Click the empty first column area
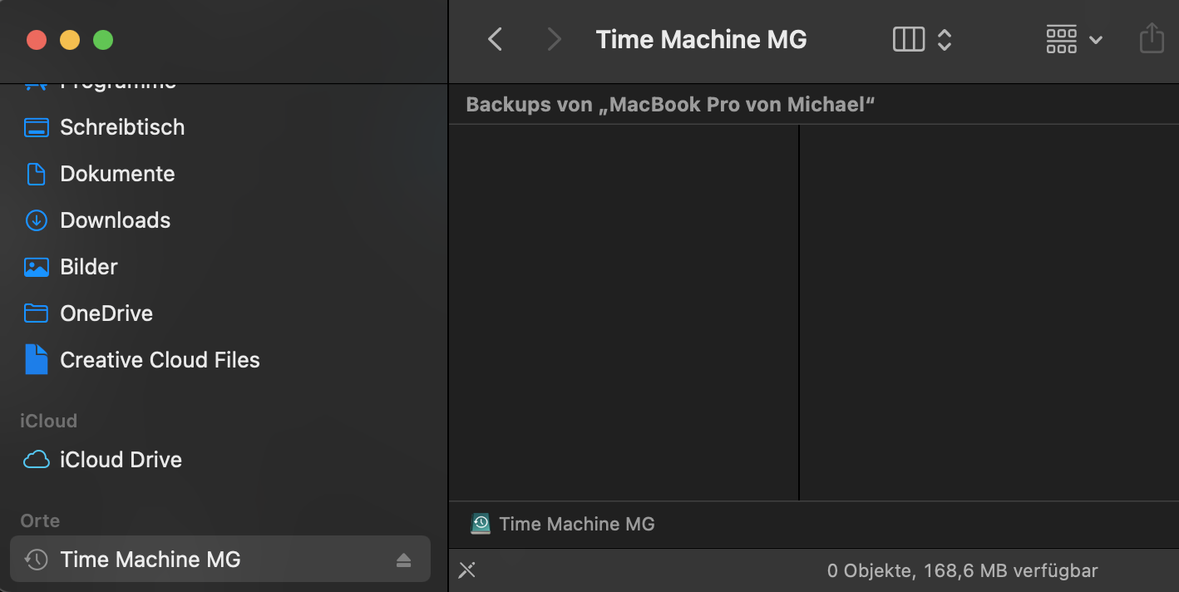1179x592 pixels. click(x=624, y=312)
